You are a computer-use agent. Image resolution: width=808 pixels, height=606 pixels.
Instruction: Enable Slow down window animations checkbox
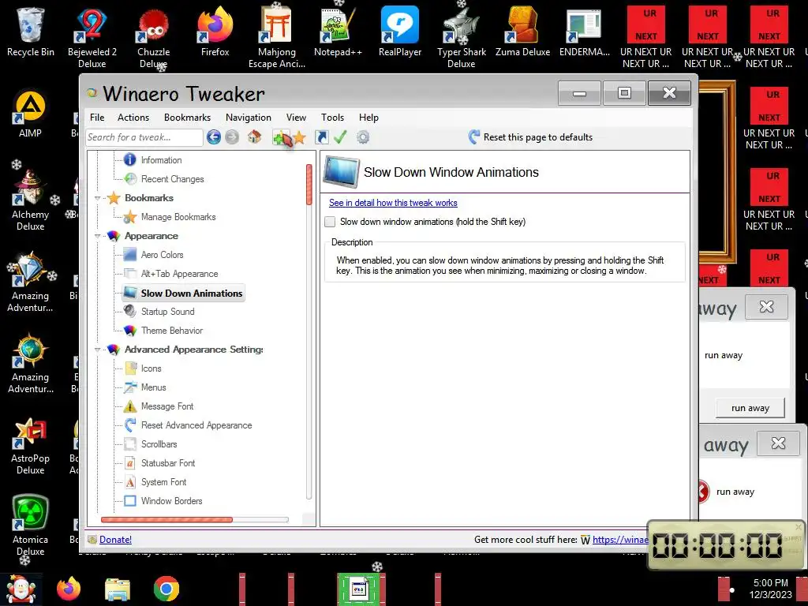(x=330, y=222)
